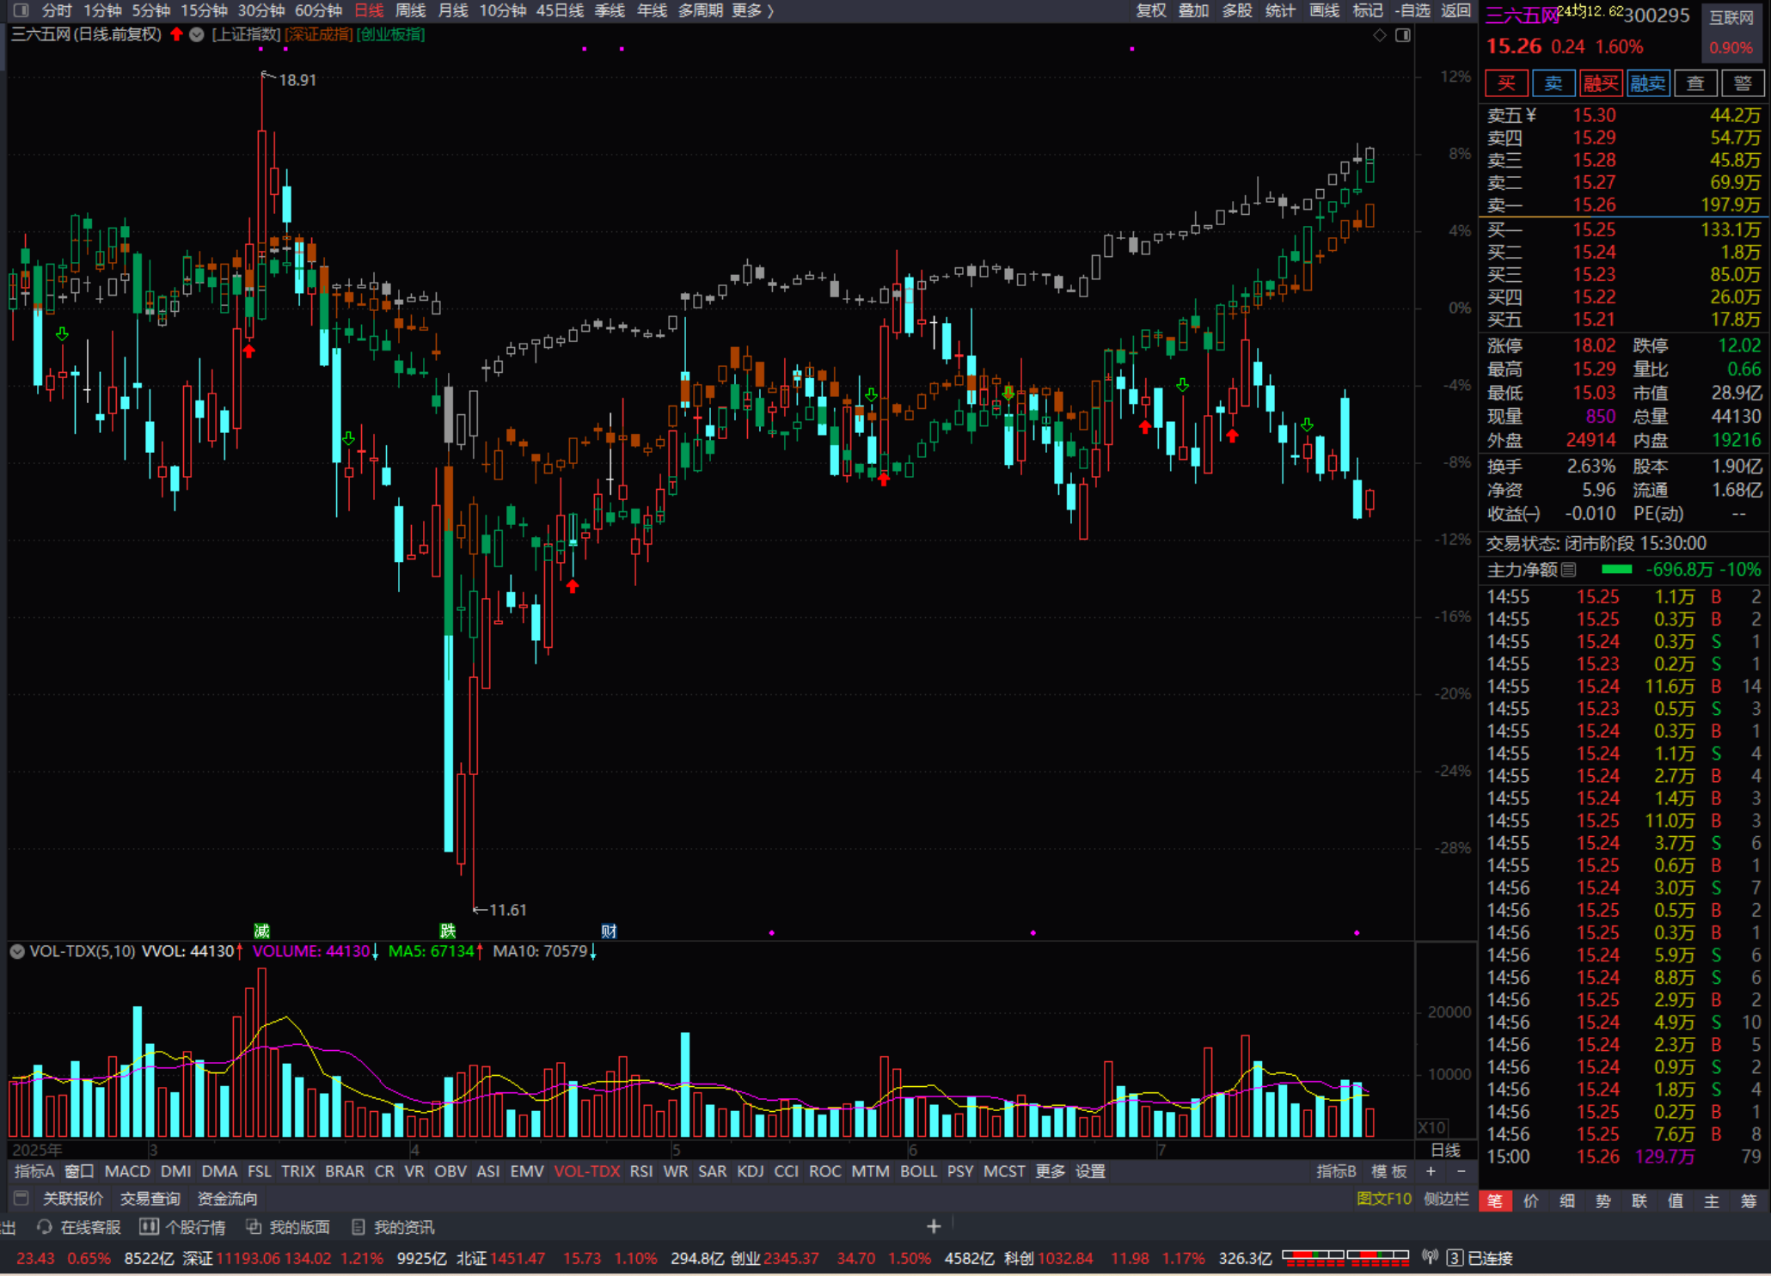Toggle the 深证成指 overlay label
1771x1276 pixels.
click(x=319, y=34)
